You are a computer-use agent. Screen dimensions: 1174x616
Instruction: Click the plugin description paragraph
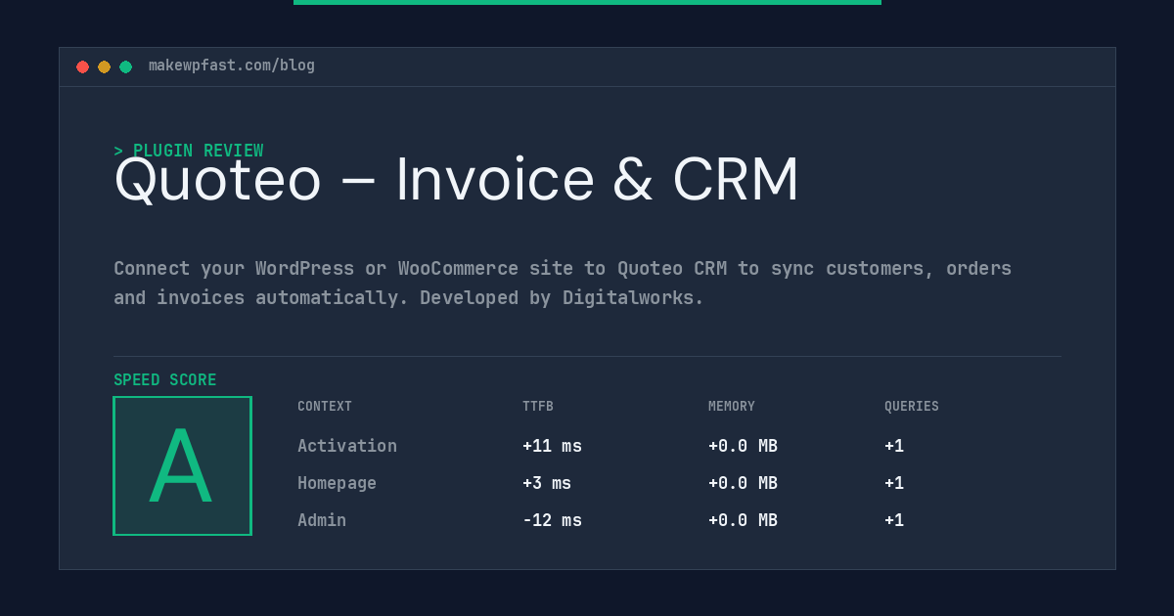coord(563,283)
